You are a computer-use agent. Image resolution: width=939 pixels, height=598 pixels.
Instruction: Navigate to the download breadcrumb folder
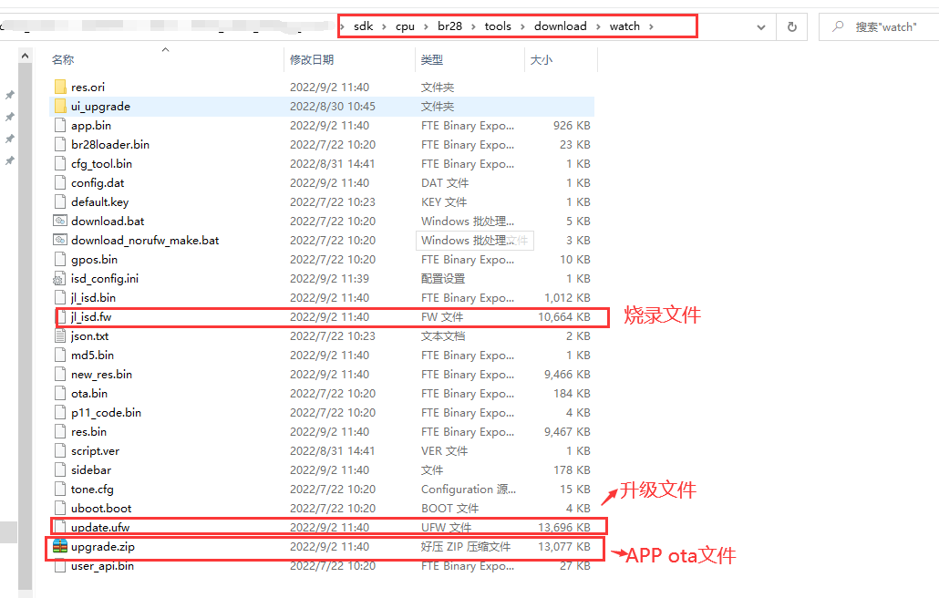pos(561,26)
